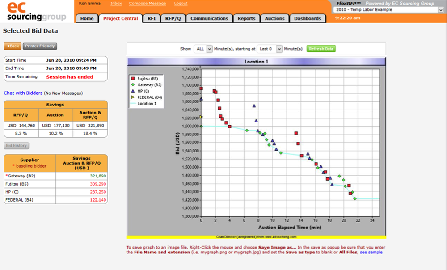Click the Compose Message link
Image resolution: width=447 pixels, height=270 pixels.
(148, 4)
